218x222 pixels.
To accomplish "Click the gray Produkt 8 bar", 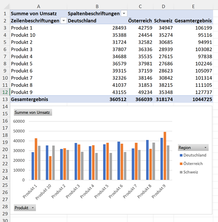I will click(x=154, y=161).
